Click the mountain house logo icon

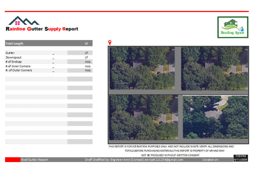[x=24, y=21]
